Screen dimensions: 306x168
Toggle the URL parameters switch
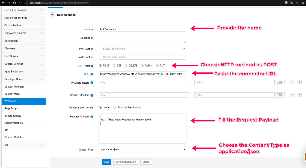tap(280, 82)
